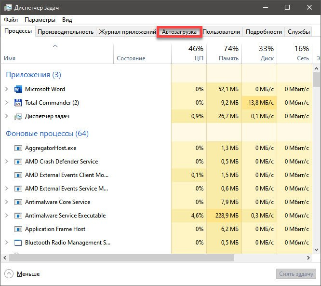The width and height of the screenshot is (321, 286).
Task: Click the Диспетчер задач process row icon
Action: (x=18, y=116)
